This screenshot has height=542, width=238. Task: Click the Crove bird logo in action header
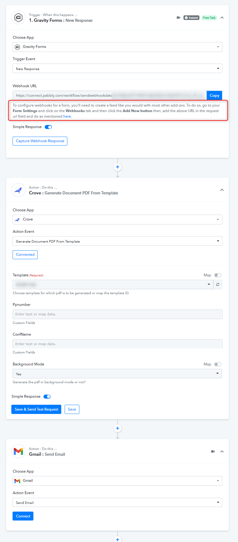18,190
